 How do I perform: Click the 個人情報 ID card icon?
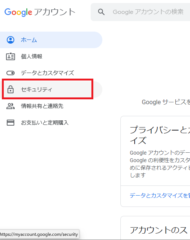[11, 56]
